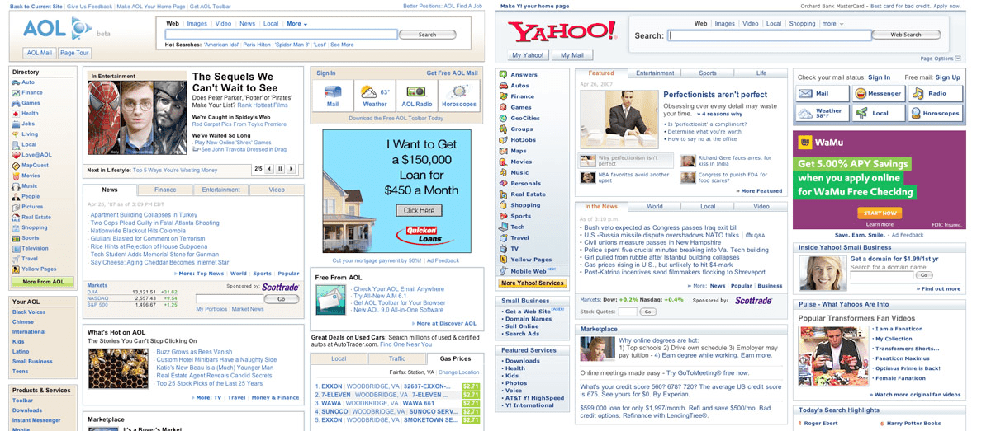Click the Yahoo Personals icon
The image size is (991, 431).
pyautogui.click(x=503, y=184)
